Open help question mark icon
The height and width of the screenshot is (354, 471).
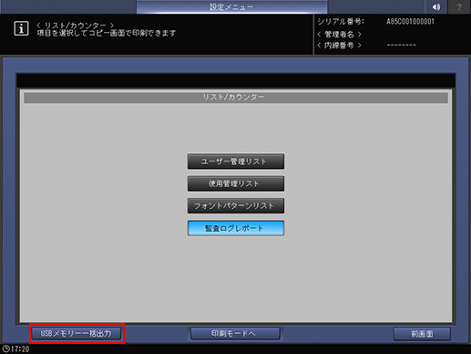click(459, 6)
